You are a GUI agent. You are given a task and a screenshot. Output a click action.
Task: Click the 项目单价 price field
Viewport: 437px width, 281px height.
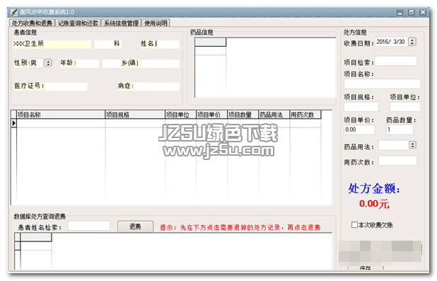click(x=359, y=130)
